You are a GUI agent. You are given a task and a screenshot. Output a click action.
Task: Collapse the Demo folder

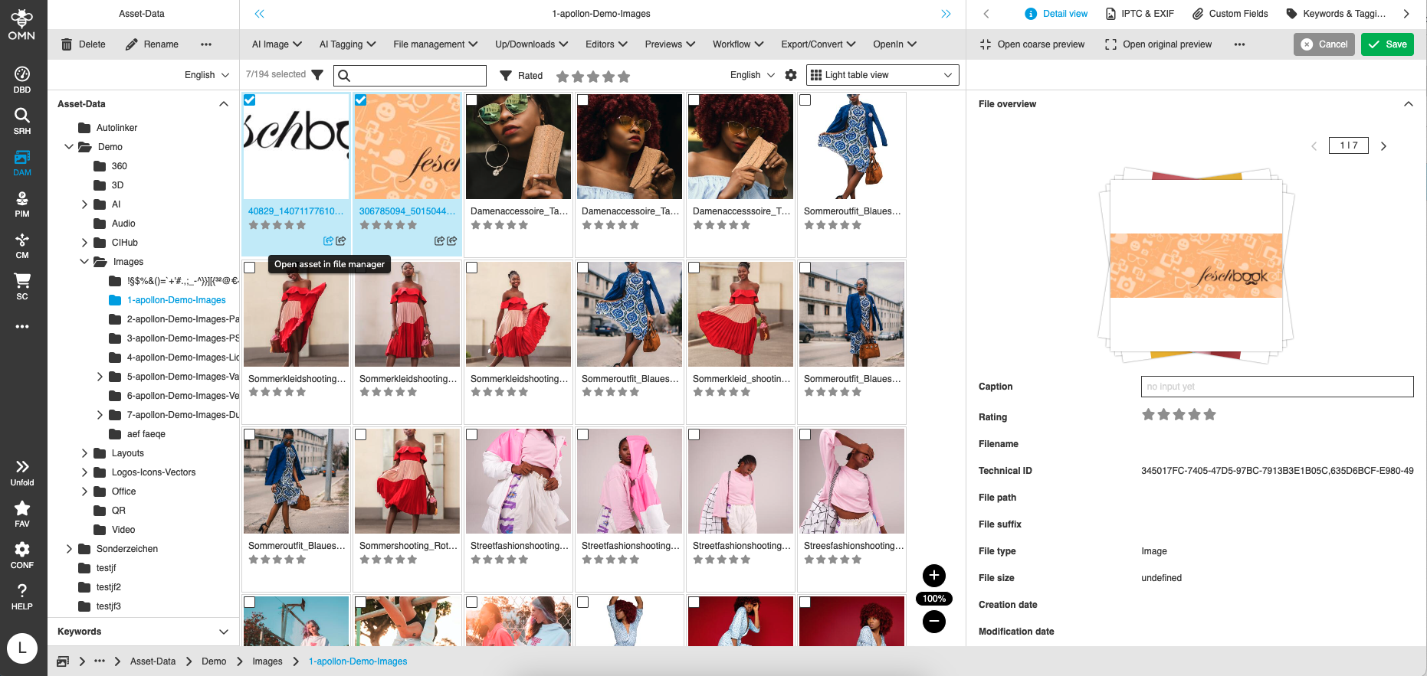[69, 147]
